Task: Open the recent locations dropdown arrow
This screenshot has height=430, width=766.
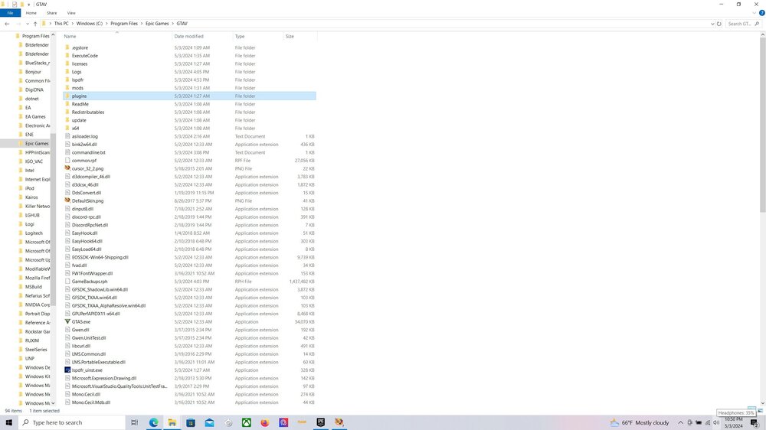Action: (x=28, y=24)
